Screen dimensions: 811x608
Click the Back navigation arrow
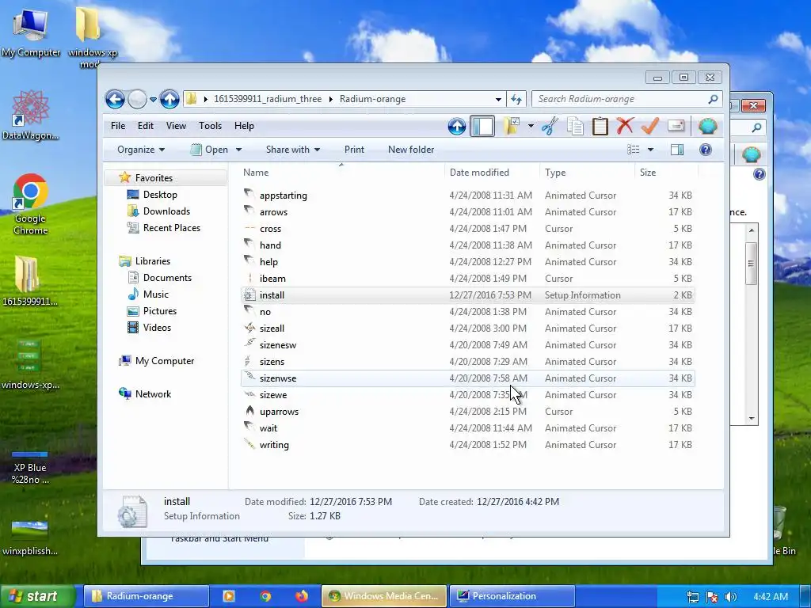[115, 99]
